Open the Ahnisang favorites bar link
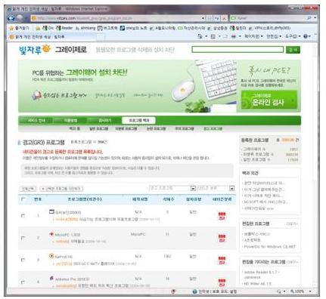Screen dimensions: 326x299 point(85,28)
